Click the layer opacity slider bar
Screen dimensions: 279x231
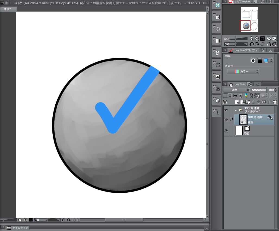259,90
